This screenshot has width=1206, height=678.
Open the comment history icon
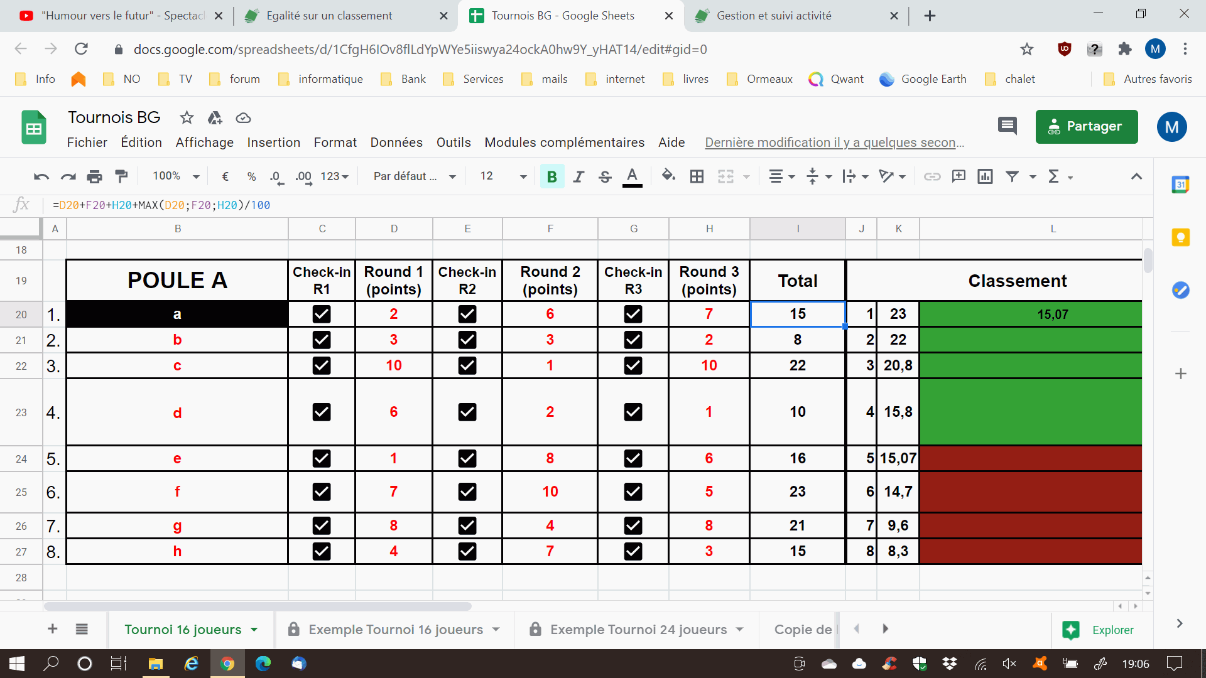pyautogui.click(x=1007, y=126)
